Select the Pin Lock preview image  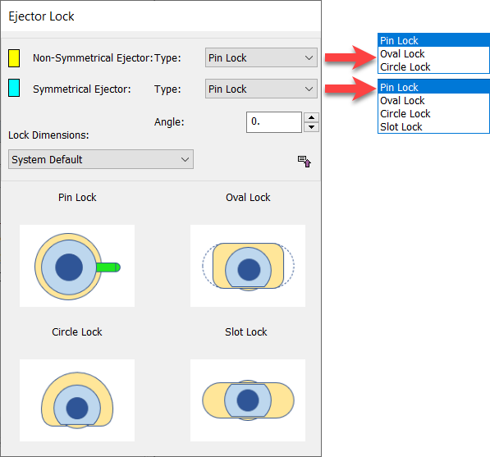pos(77,266)
